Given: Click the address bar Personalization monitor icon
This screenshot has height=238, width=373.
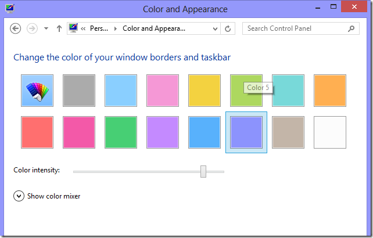Looking at the screenshot, I should tap(73, 28).
